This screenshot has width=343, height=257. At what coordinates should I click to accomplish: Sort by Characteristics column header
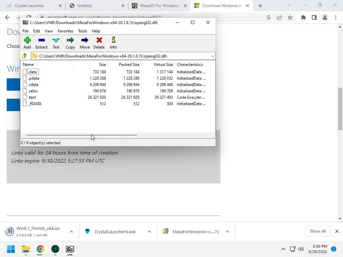191,65
